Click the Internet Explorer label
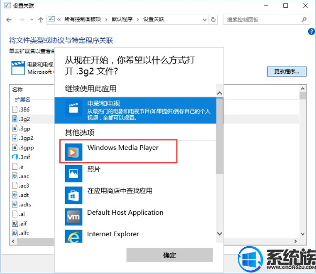 (113, 234)
